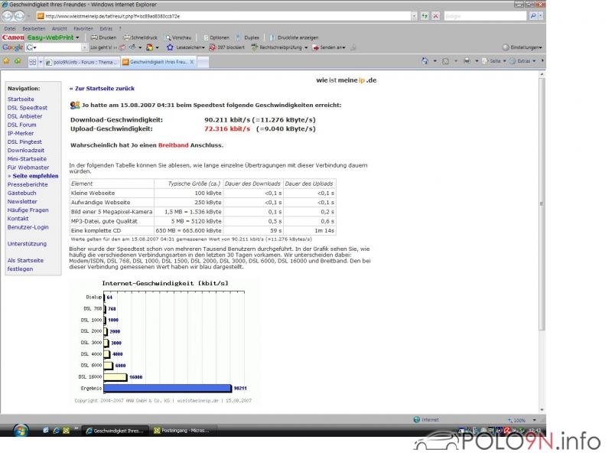This screenshot has width=612, height=459.
Task: Expand the Home button dropdown arrow
Action: pyautogui.click(x=435, y=61)
